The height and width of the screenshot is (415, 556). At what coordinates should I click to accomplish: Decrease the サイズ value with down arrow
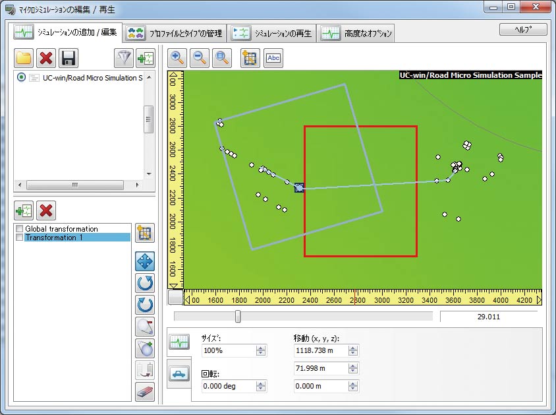tap(261, 354)
